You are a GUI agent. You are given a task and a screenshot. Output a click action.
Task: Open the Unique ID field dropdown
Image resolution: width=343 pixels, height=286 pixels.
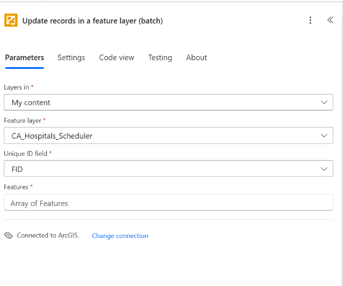[x=168, y=169]
